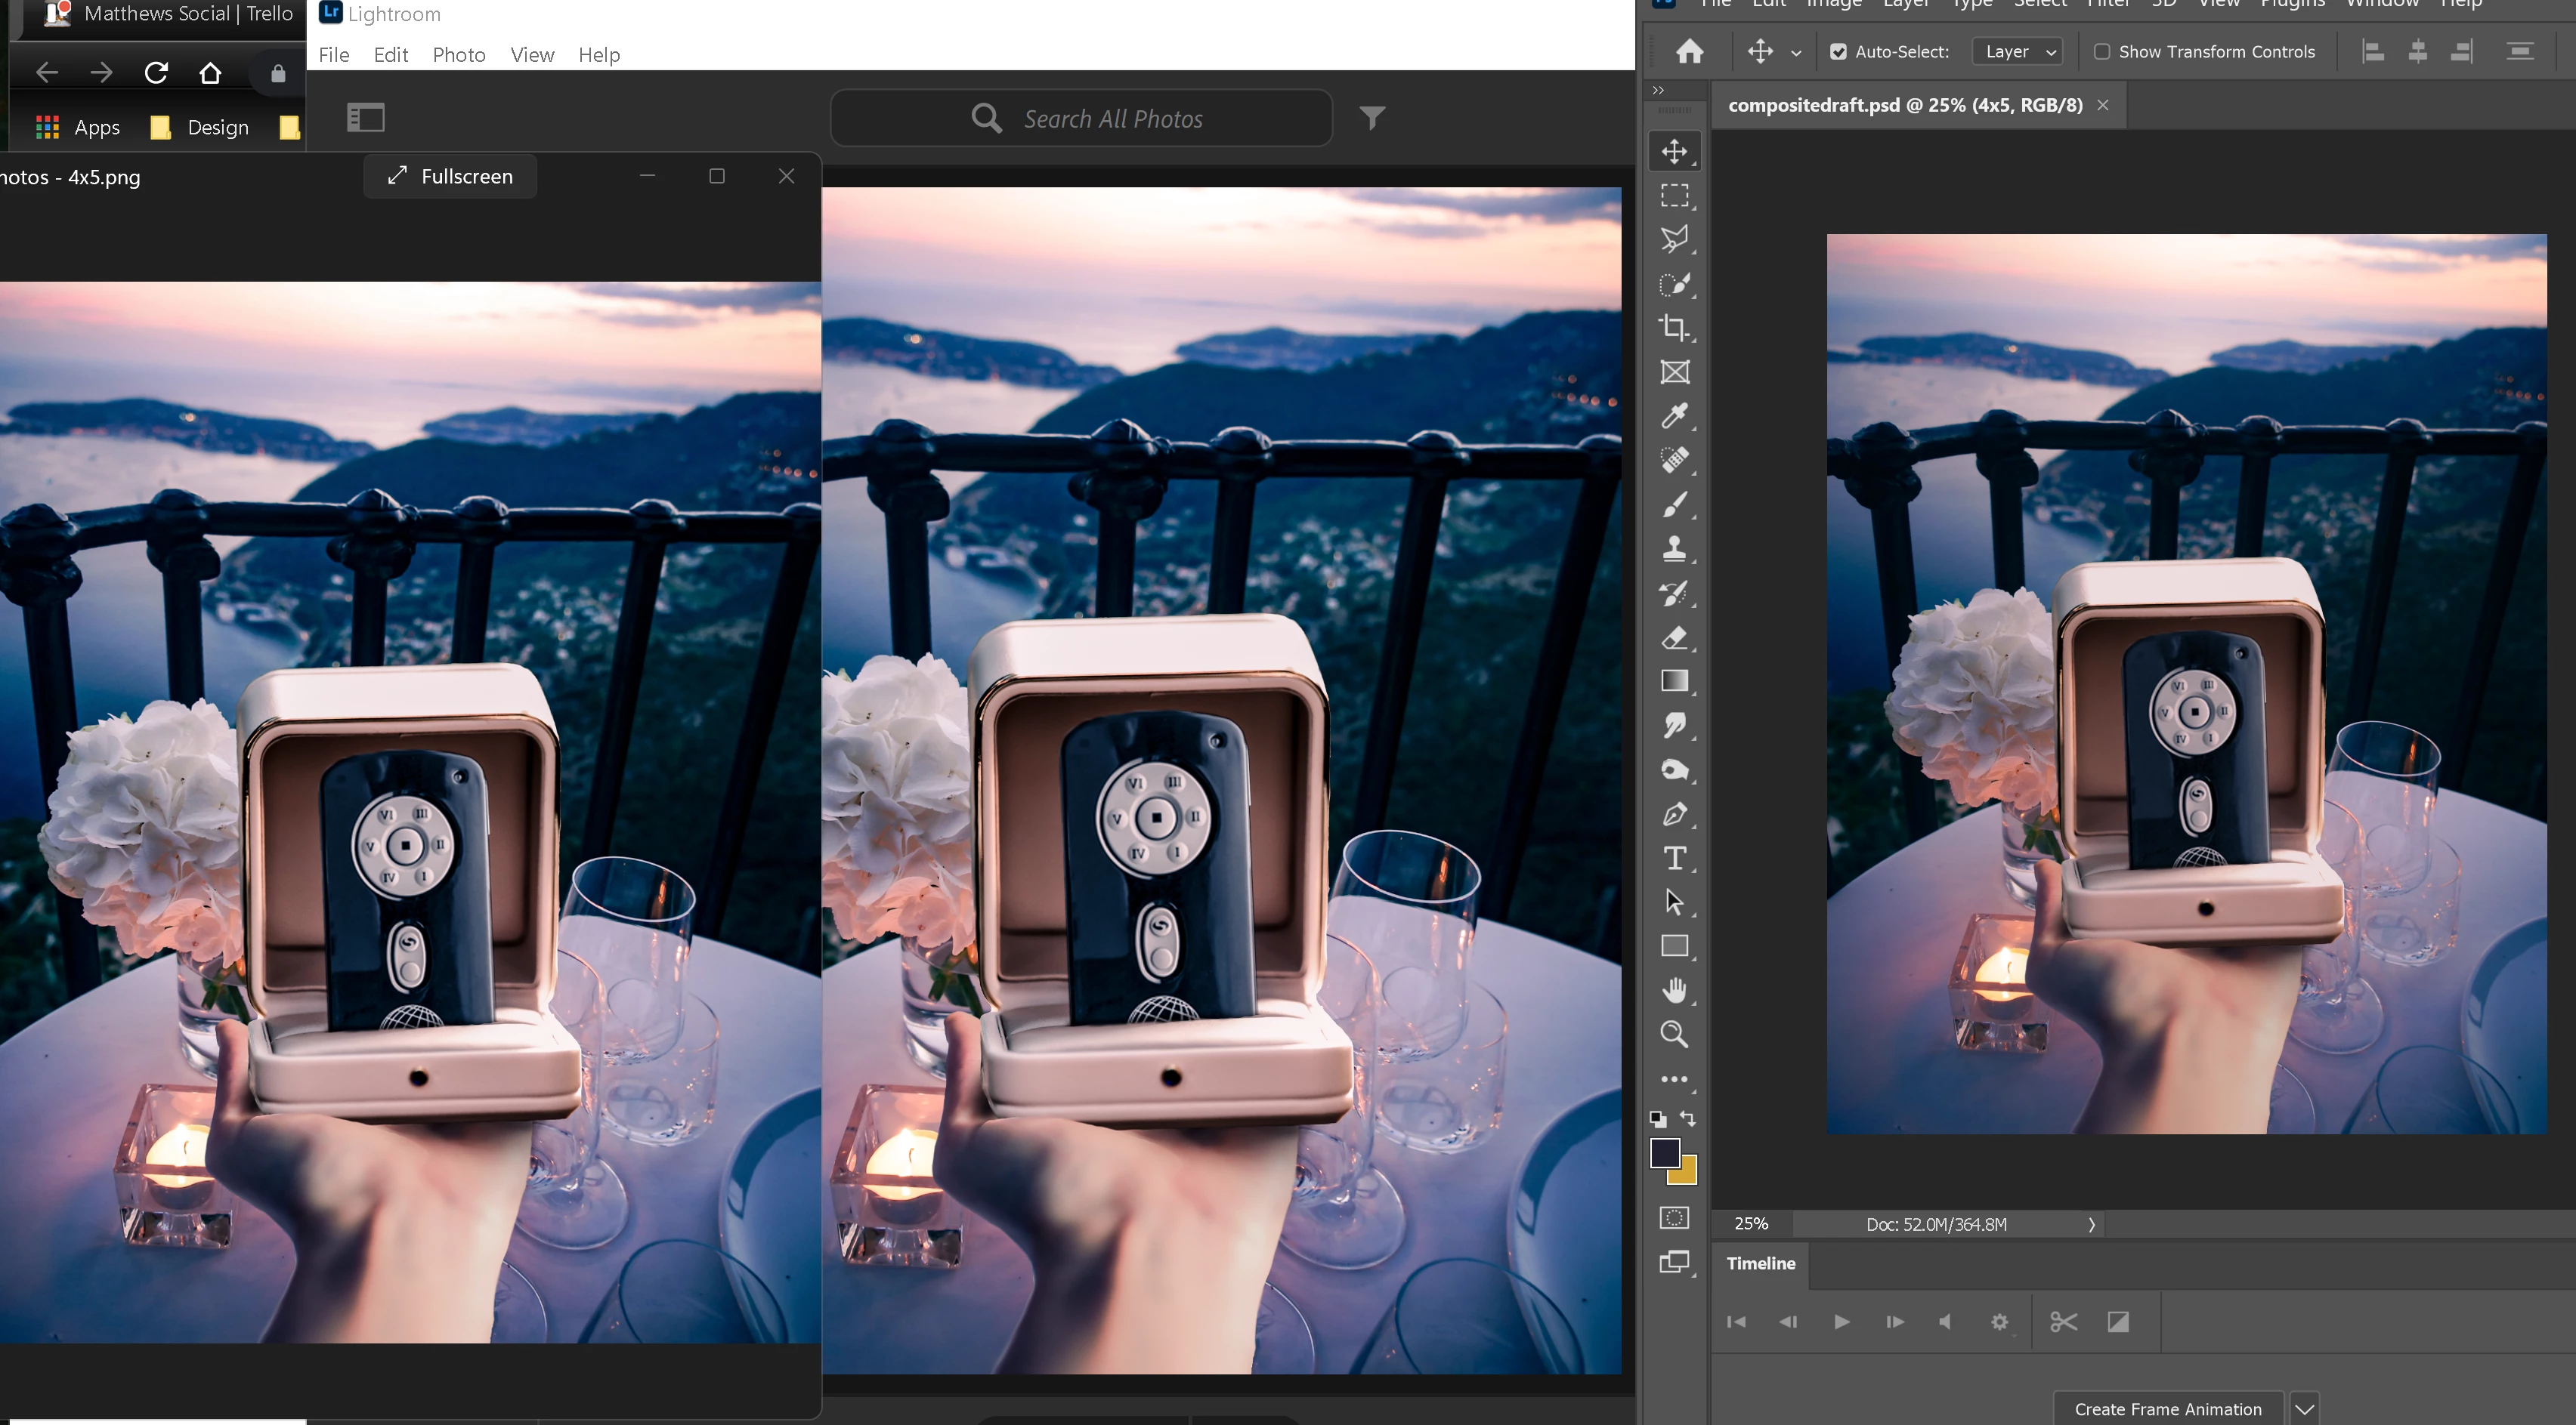The height and width of the screenshot is (1425, 2576).
Task: Choose the Clone Stamp tool
Action: (x=1674, y=548)
